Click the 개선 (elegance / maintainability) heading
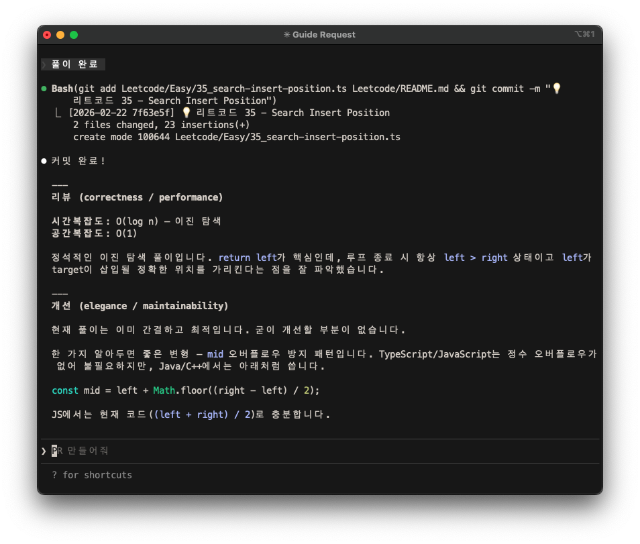Viewport: 640px width, 544px height. pos(140,306)
